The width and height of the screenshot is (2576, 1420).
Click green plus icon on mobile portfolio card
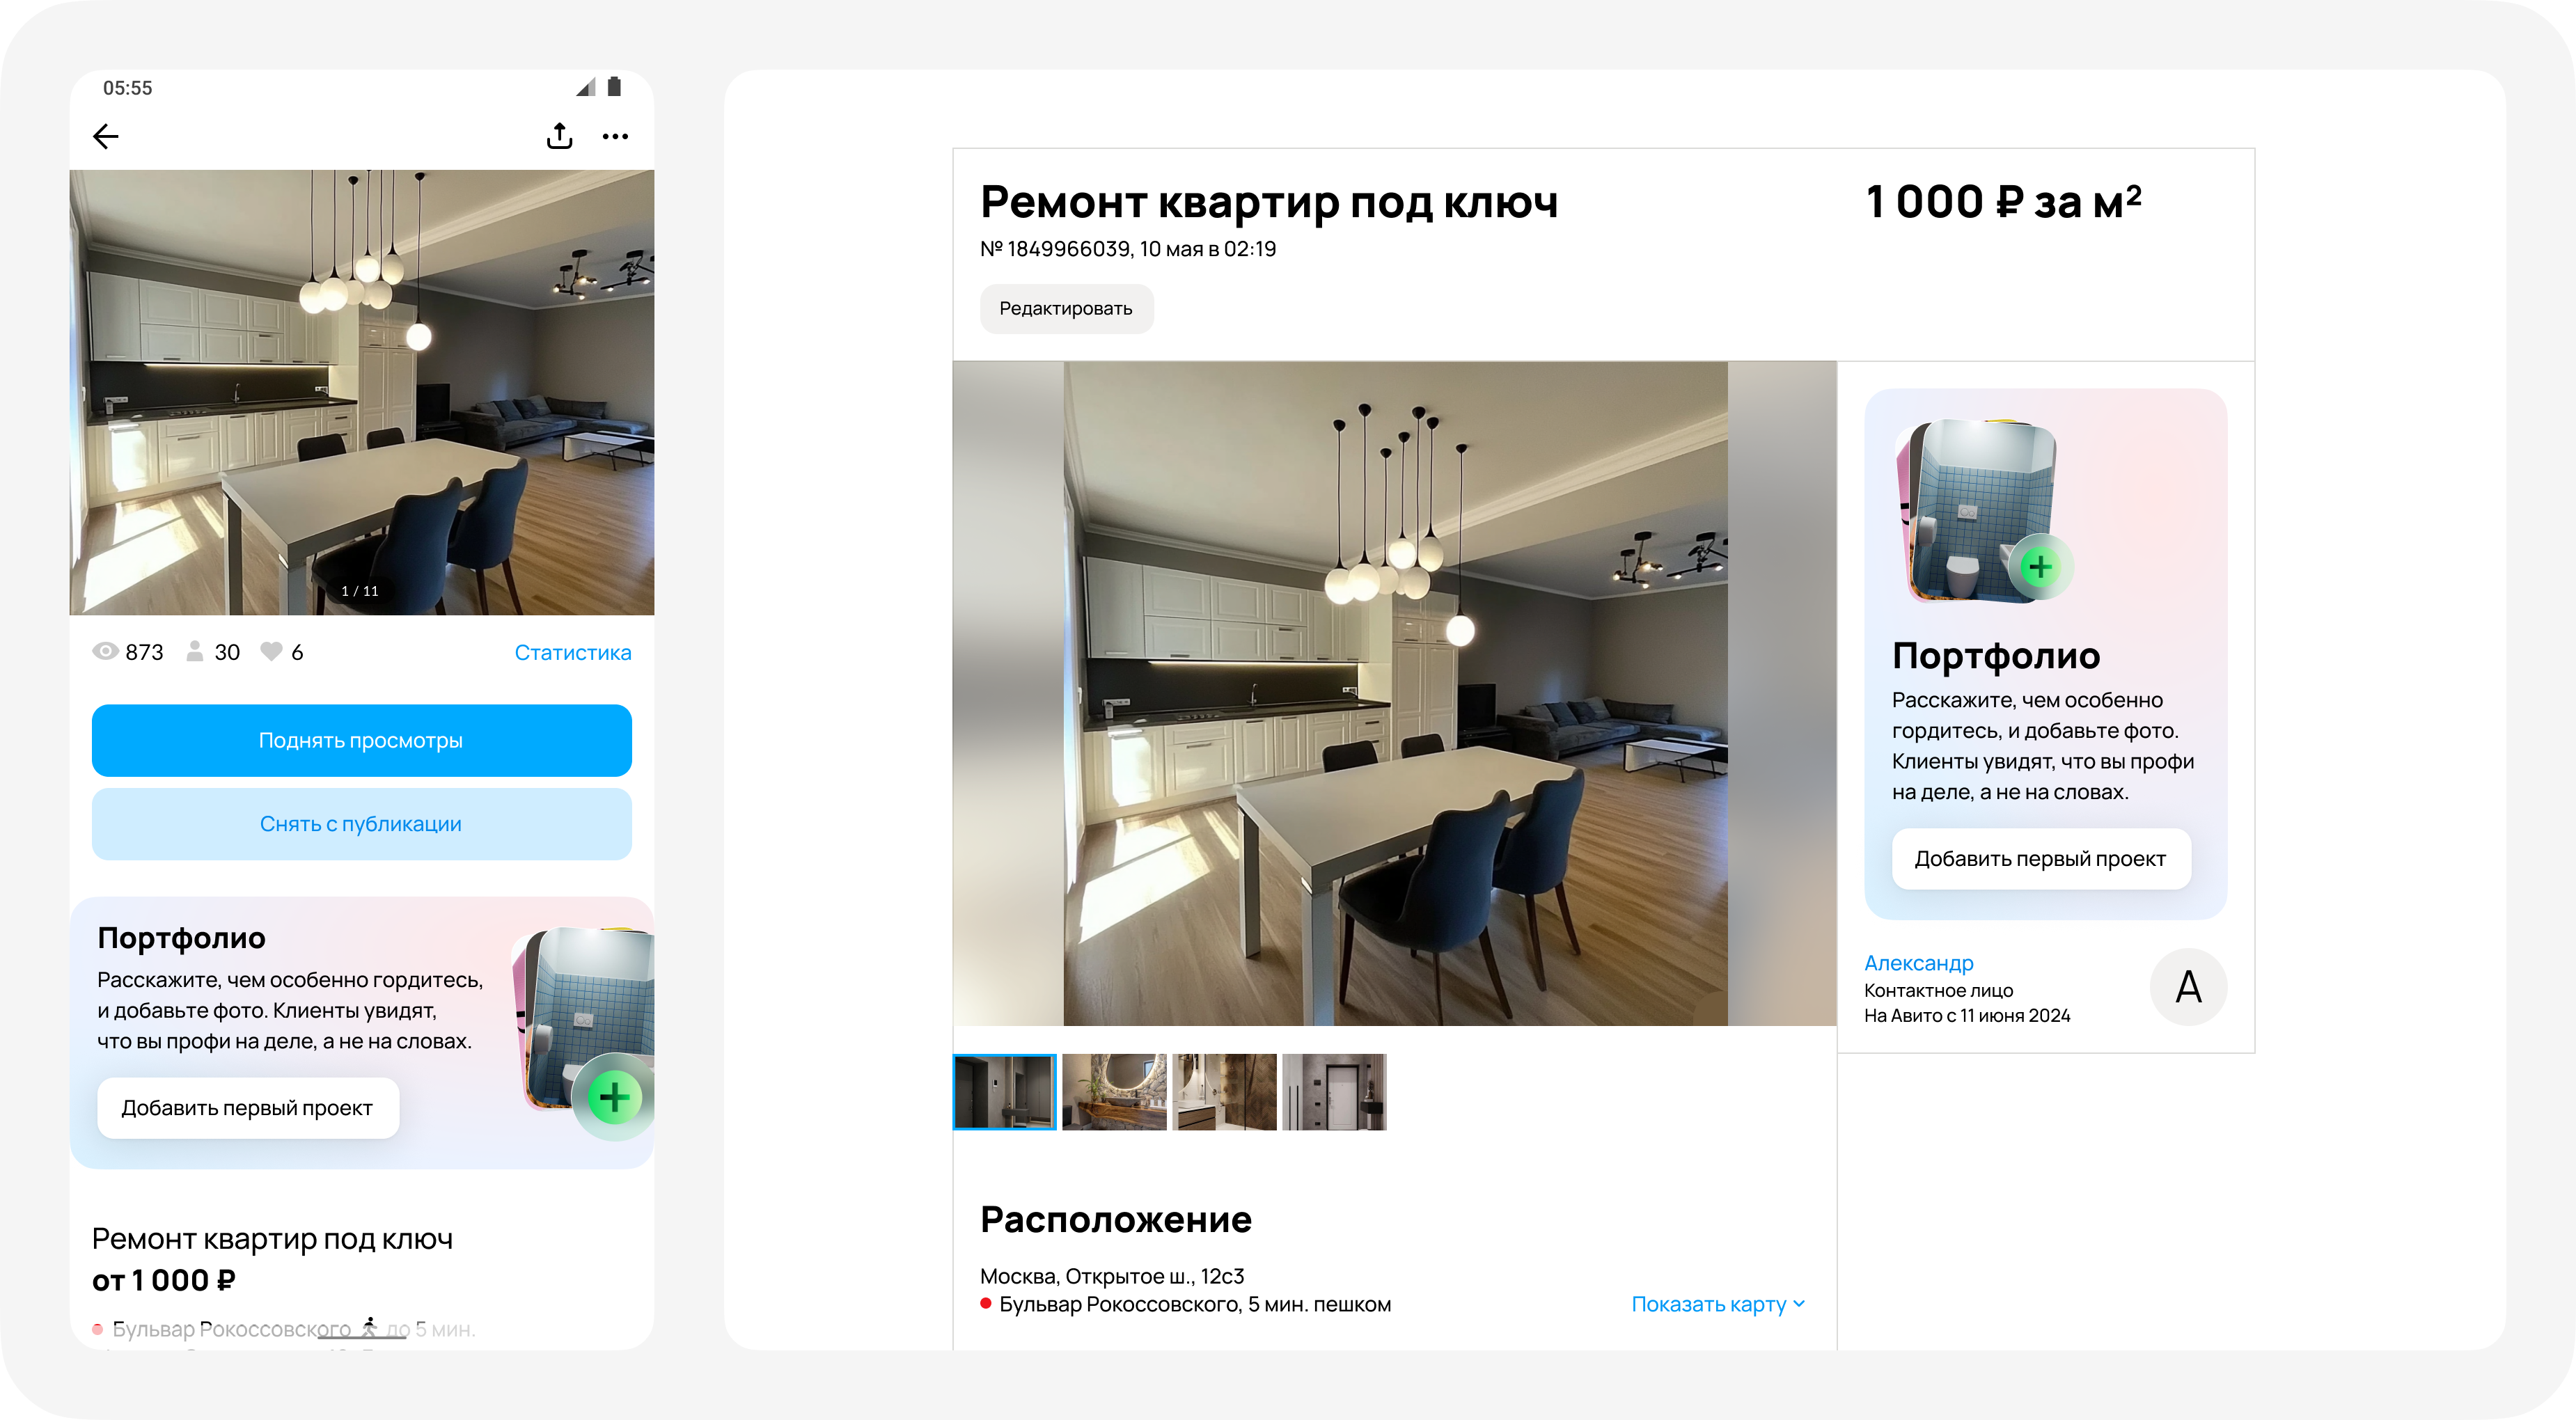[x=614, y=1097]
